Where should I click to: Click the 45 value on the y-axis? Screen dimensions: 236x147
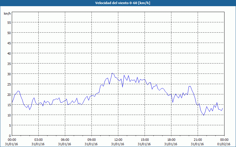click(x=9, y=43)
